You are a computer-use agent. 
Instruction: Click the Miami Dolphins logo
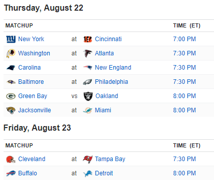coord(87,110)
